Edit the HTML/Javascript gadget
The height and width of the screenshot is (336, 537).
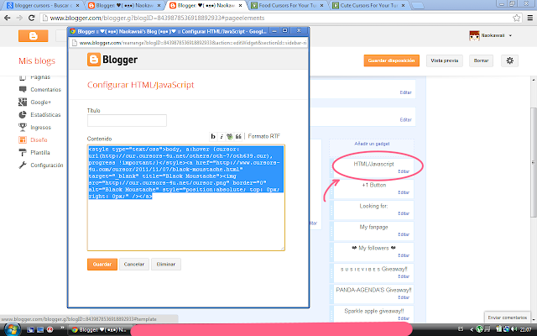pos(404,171)
